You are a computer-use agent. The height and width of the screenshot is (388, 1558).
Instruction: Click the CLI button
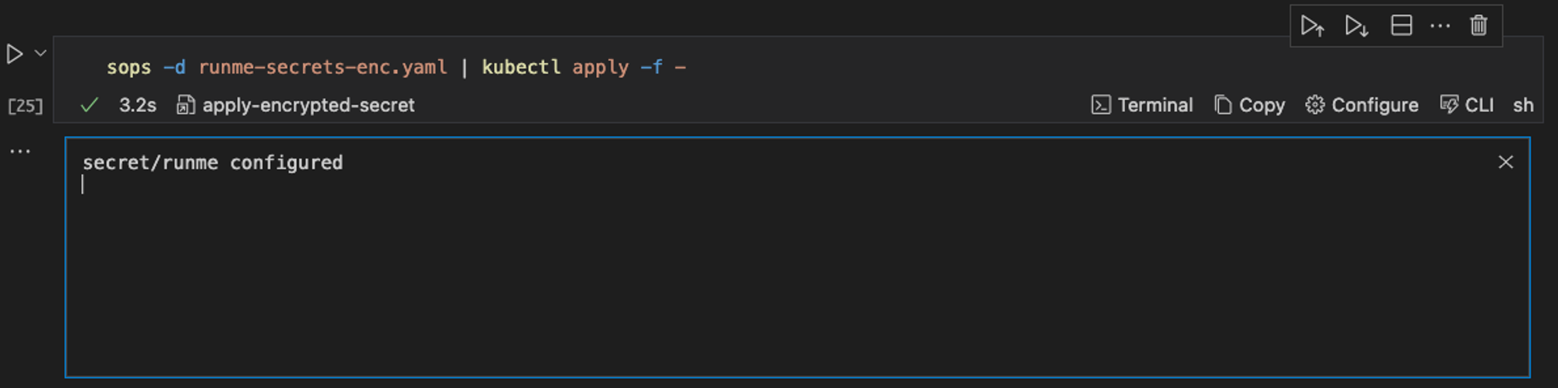(x=1467, y=105)
